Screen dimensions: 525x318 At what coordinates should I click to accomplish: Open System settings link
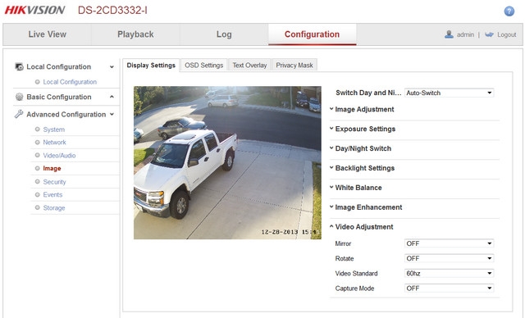(x=54, y=129)
